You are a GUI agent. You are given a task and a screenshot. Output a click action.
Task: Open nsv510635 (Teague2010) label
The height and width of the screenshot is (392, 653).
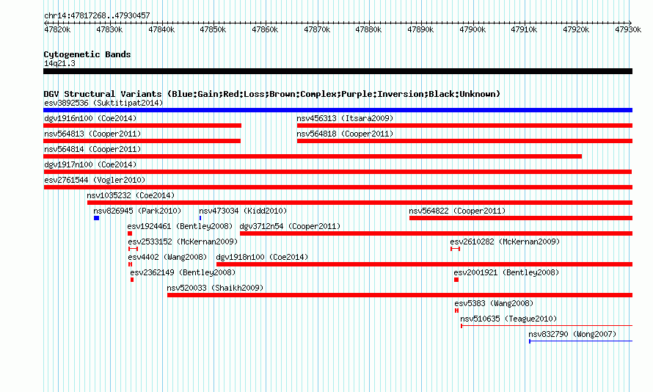[x=508, y=319]
